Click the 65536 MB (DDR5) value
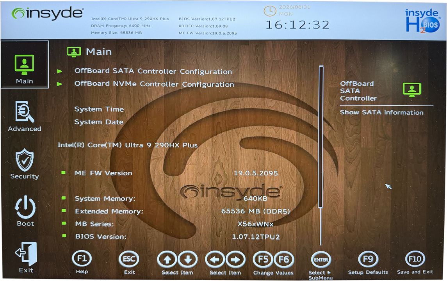 (x=256, y=211)
